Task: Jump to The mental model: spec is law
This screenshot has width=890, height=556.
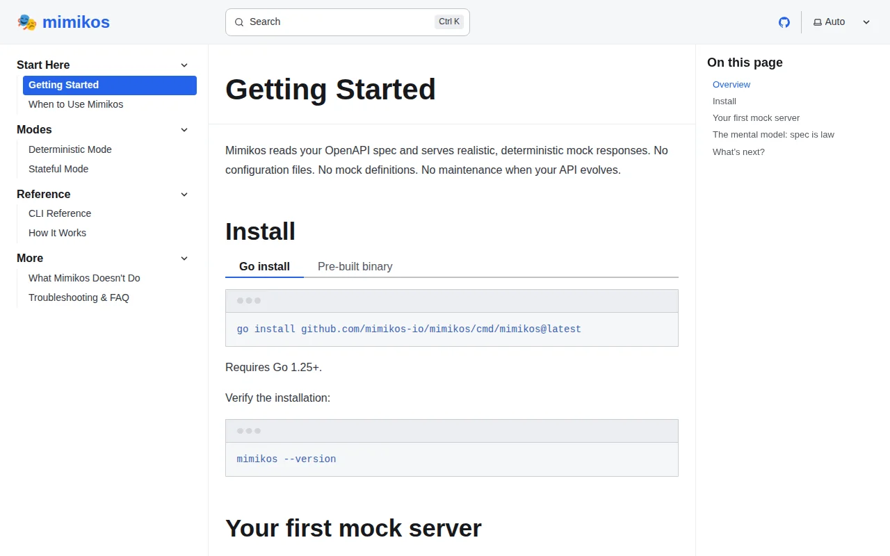Action: coord(773,134)
